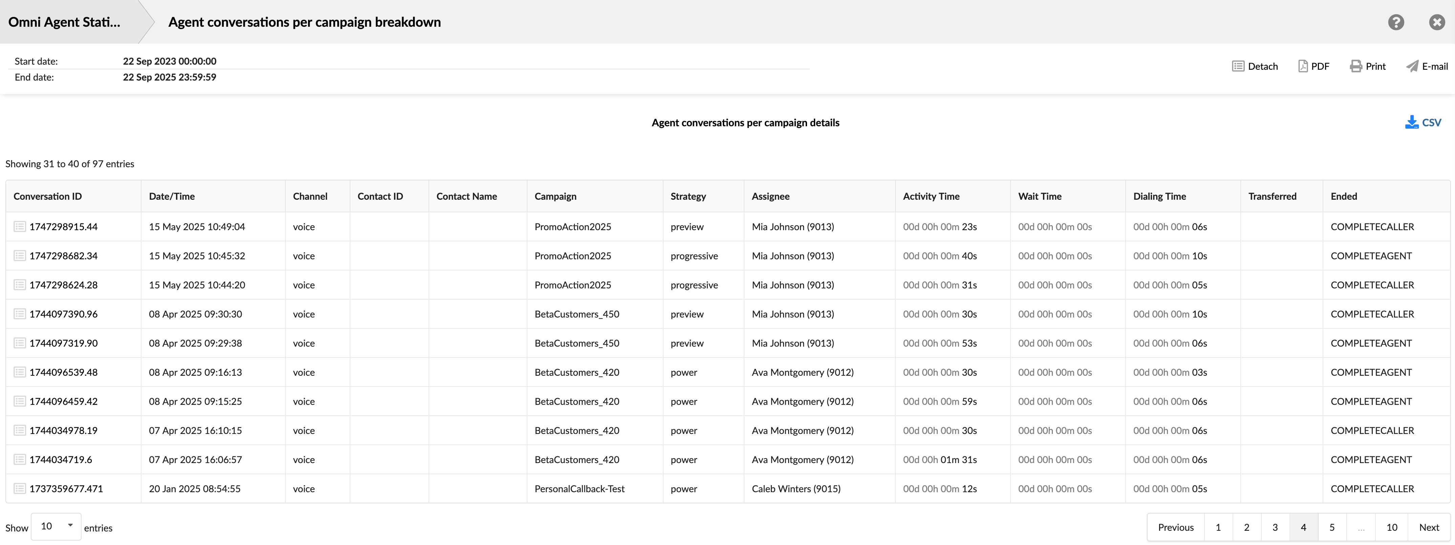
Task: Open details icon for conversation 1737359677.471
Action: [x=20, y=488]
